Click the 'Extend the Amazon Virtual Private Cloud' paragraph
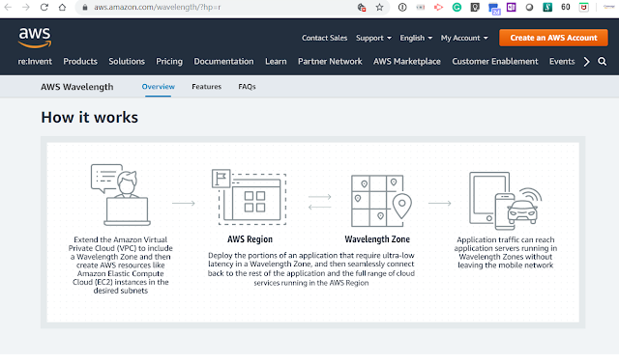The height and width of the screenshot is (363, 619). coord(120,265)
